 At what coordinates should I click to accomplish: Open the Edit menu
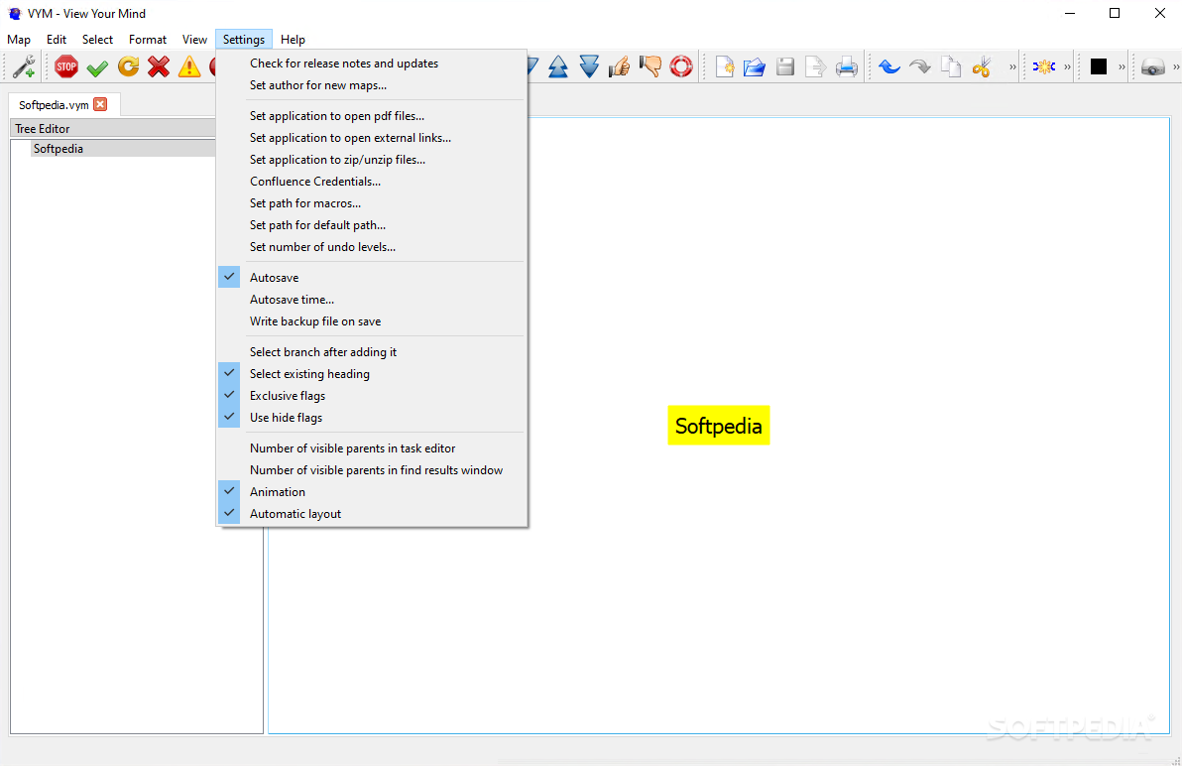pyautogui.click(x=57, y=40)
